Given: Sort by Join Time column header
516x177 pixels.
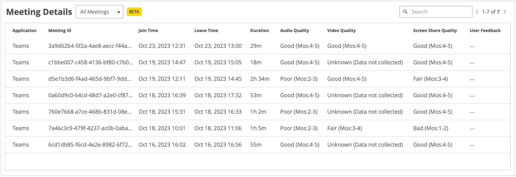Looking at the screenshot, I should 148,30.
